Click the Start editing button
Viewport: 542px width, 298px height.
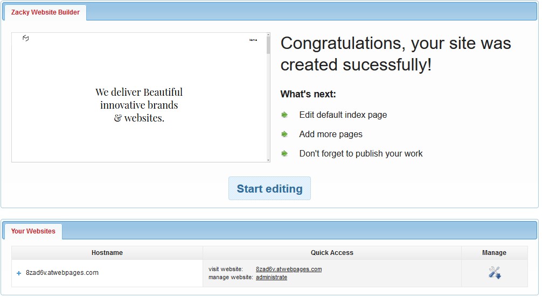pyautogui.click(x=269, y=189)
